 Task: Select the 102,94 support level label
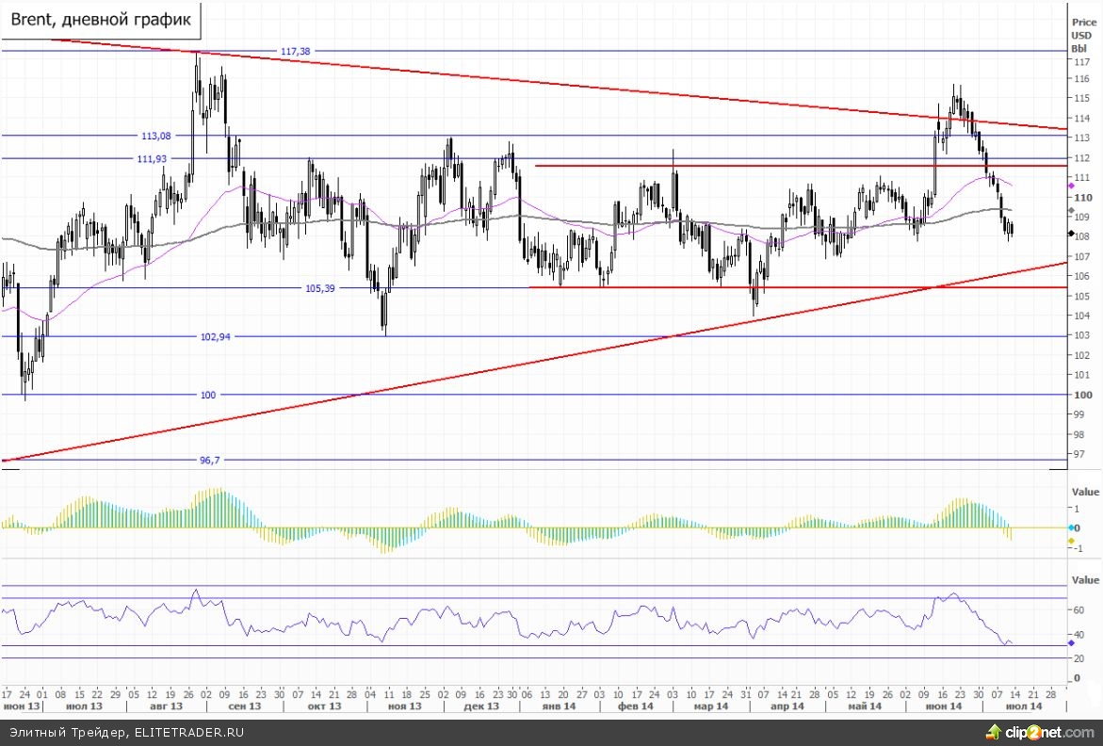[x=215, y=336]
